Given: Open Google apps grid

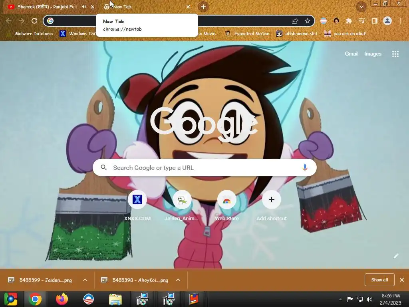Looking at the screenshot, I should [395, 54].
